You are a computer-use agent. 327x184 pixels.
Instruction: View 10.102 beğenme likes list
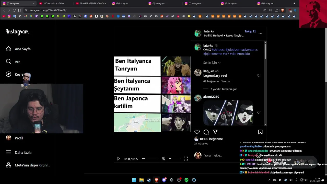tap(211, 139)
